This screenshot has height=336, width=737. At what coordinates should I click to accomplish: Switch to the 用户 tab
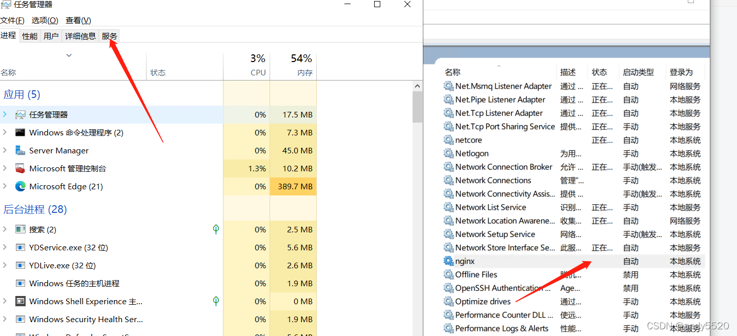click(51, 36)
